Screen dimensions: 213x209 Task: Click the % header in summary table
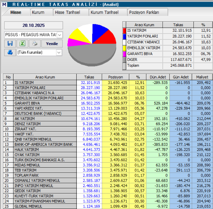coord(203,25)
